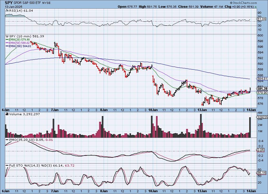Click the EMA(200) 584.81 legend text
Viewport: 268px width, 194px height.
[20, 46]
